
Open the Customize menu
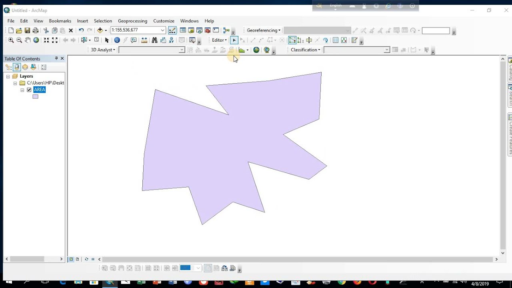coord(164,21)
